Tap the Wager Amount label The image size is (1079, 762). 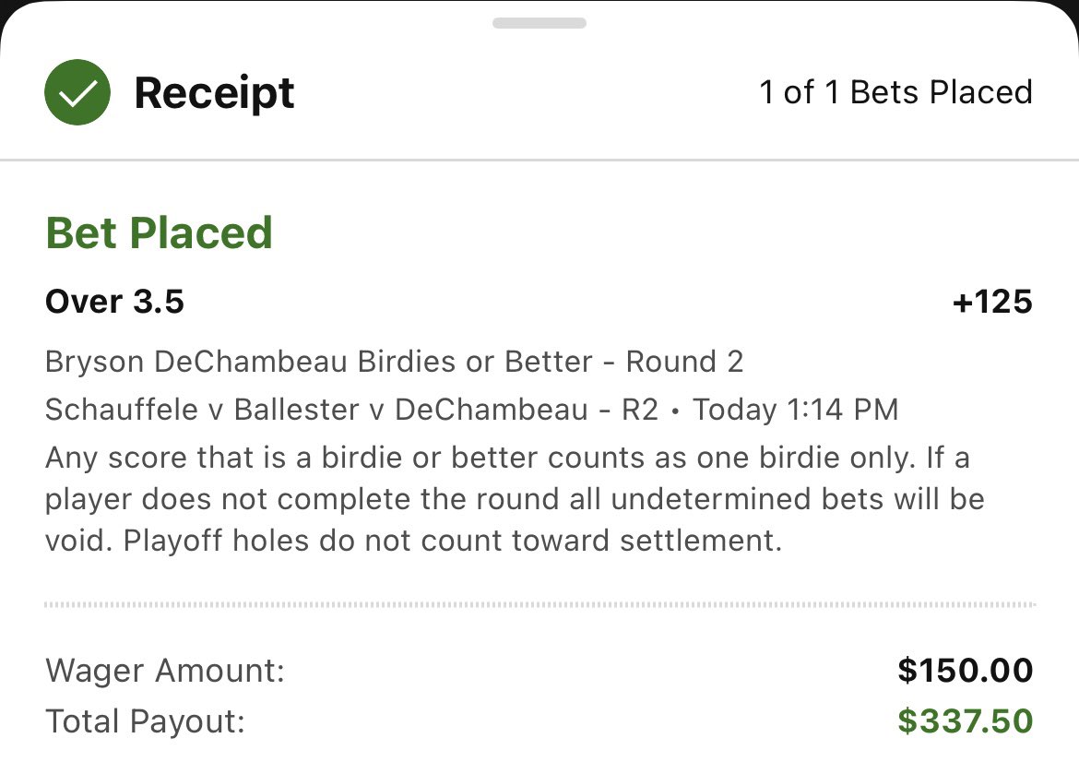click(165, 671)
